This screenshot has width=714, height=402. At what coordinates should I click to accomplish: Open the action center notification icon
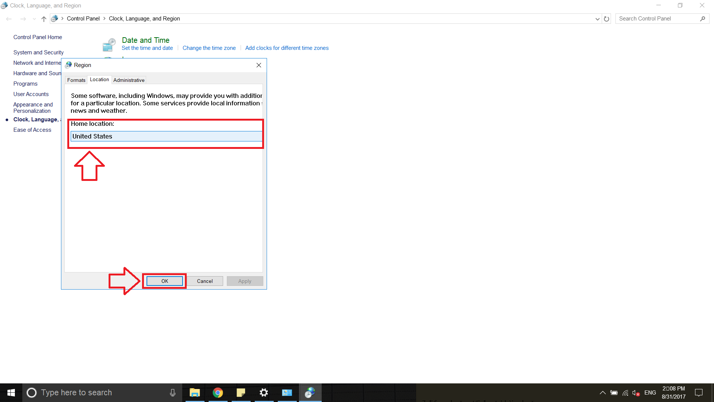click(x=699, y=393)
